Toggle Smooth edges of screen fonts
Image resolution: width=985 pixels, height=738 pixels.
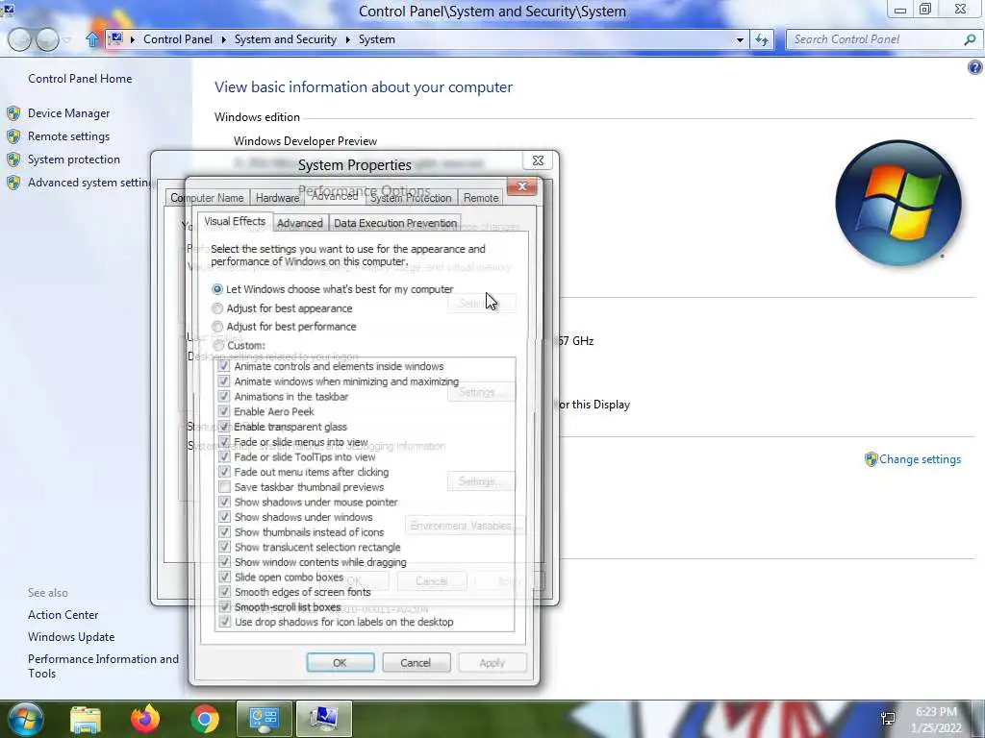click(x=224, y=592)
